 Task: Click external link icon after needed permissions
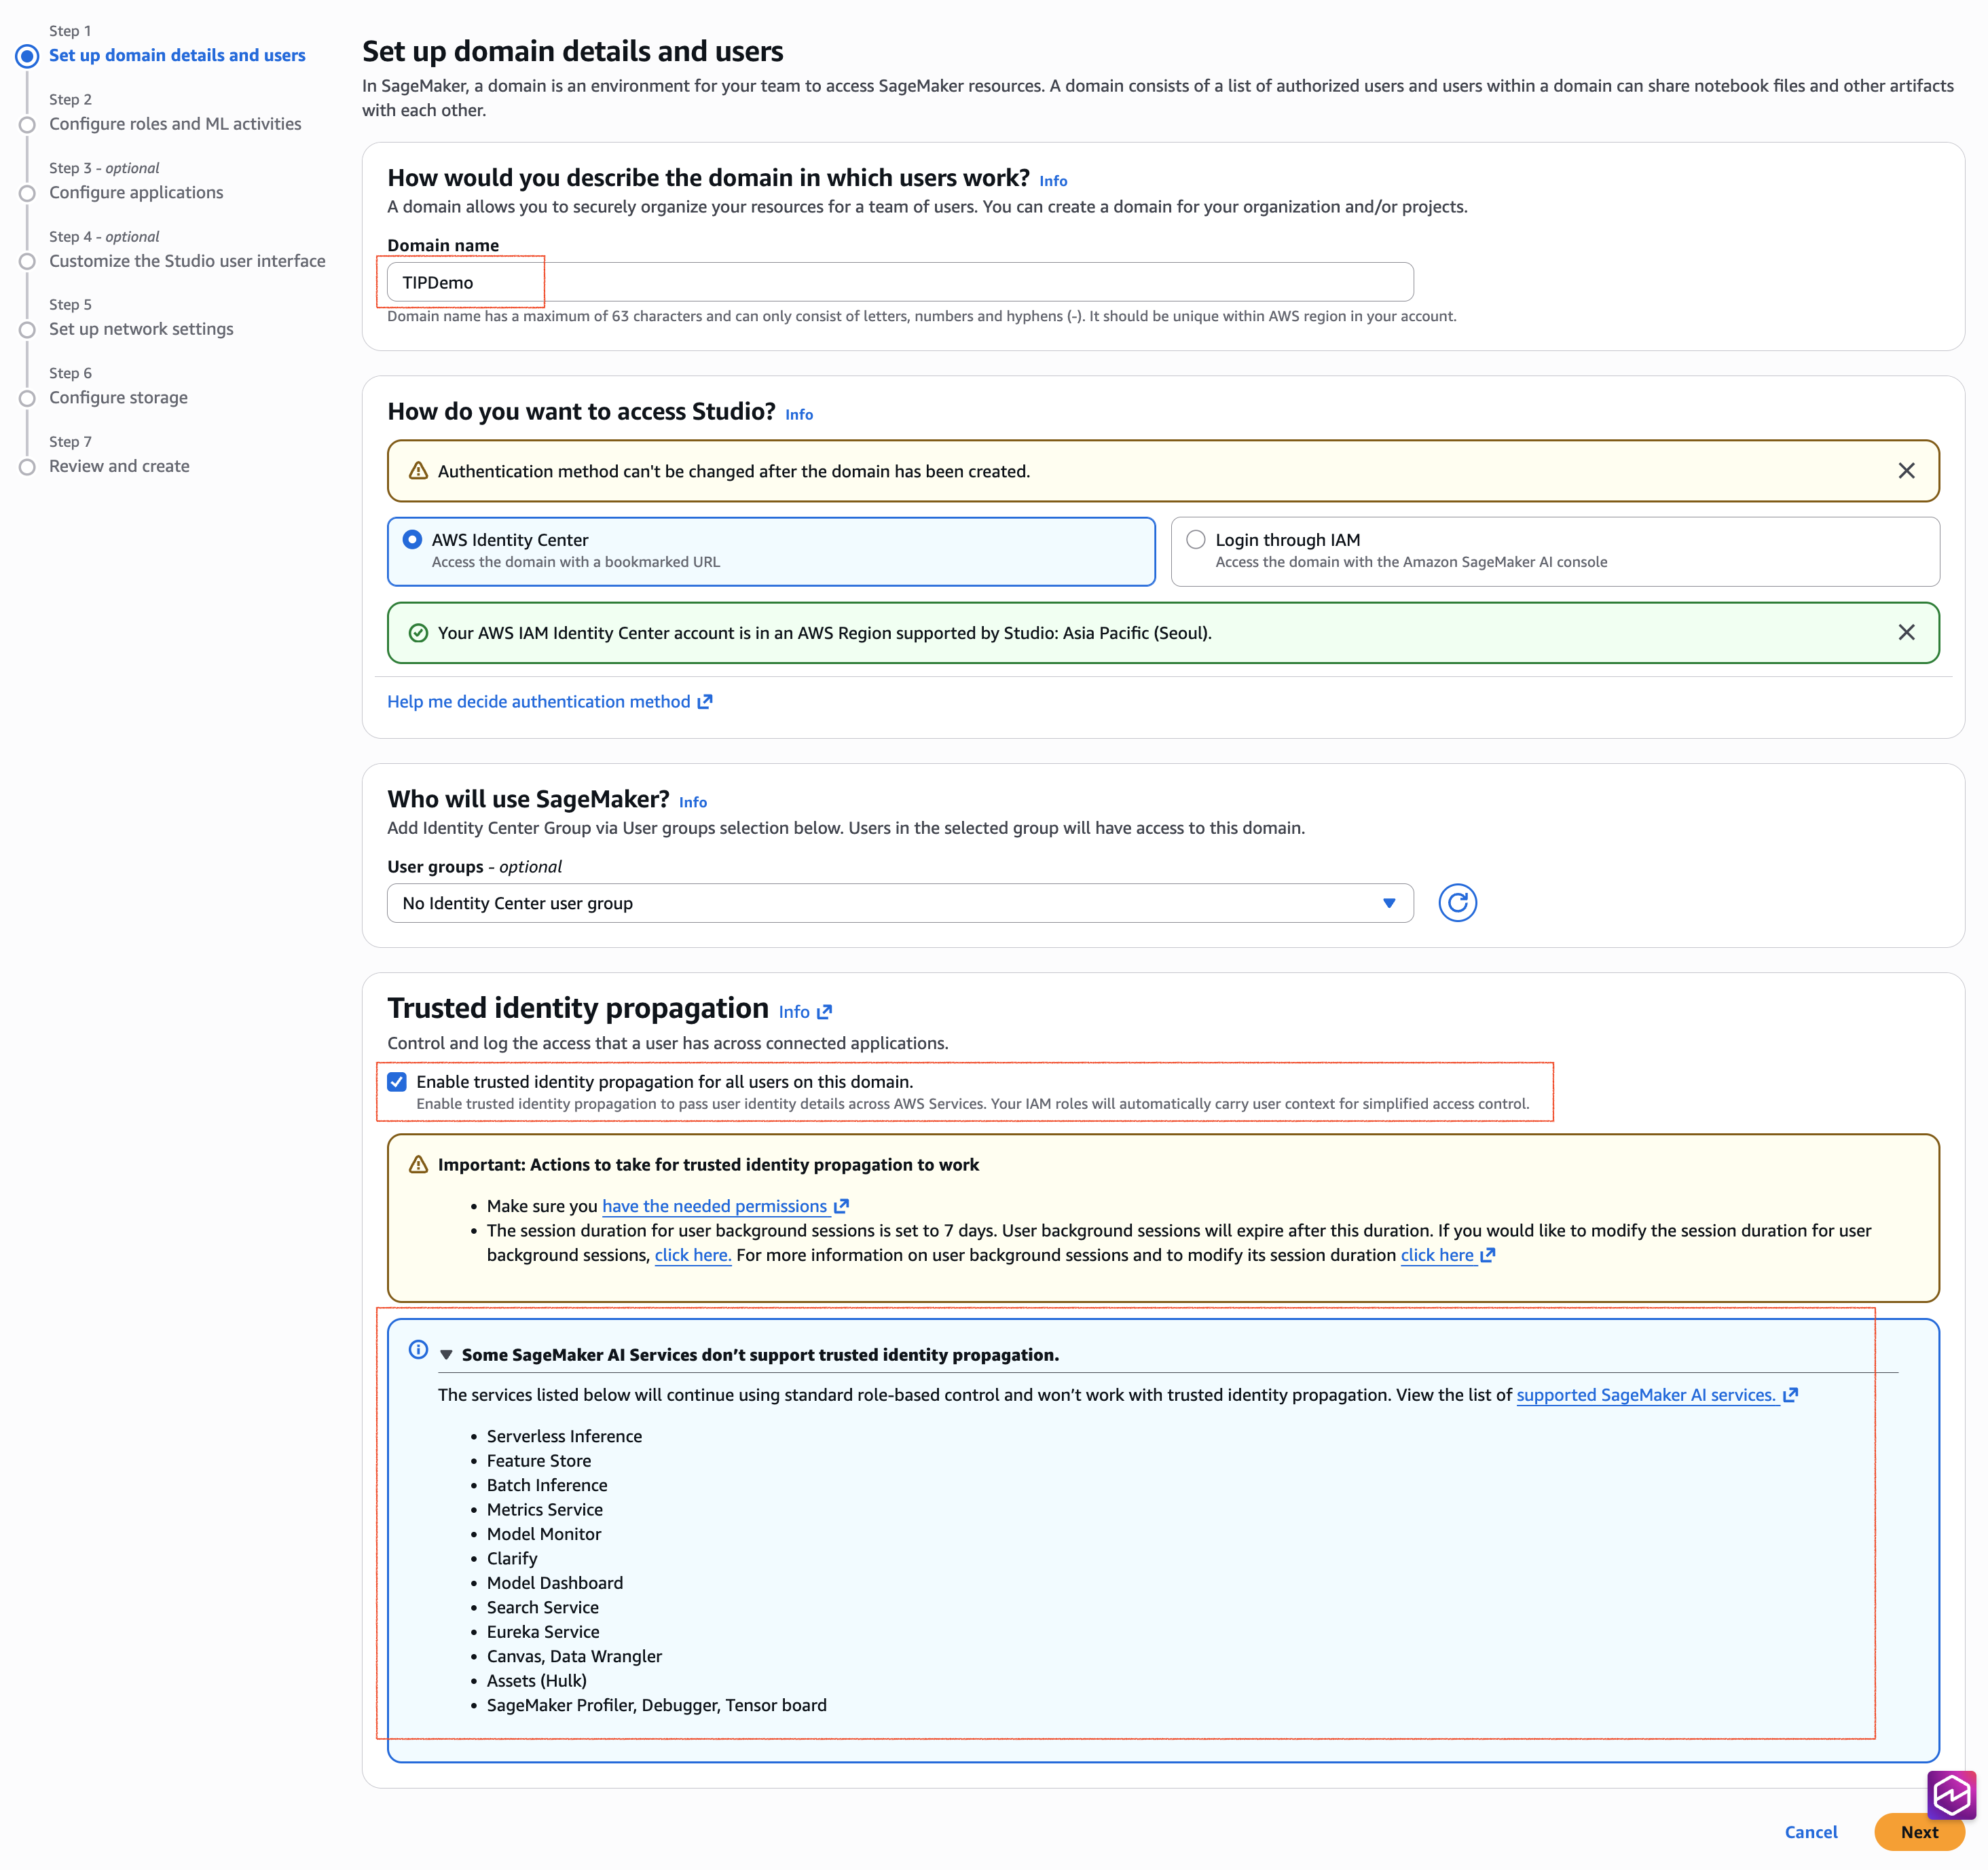841,1206
